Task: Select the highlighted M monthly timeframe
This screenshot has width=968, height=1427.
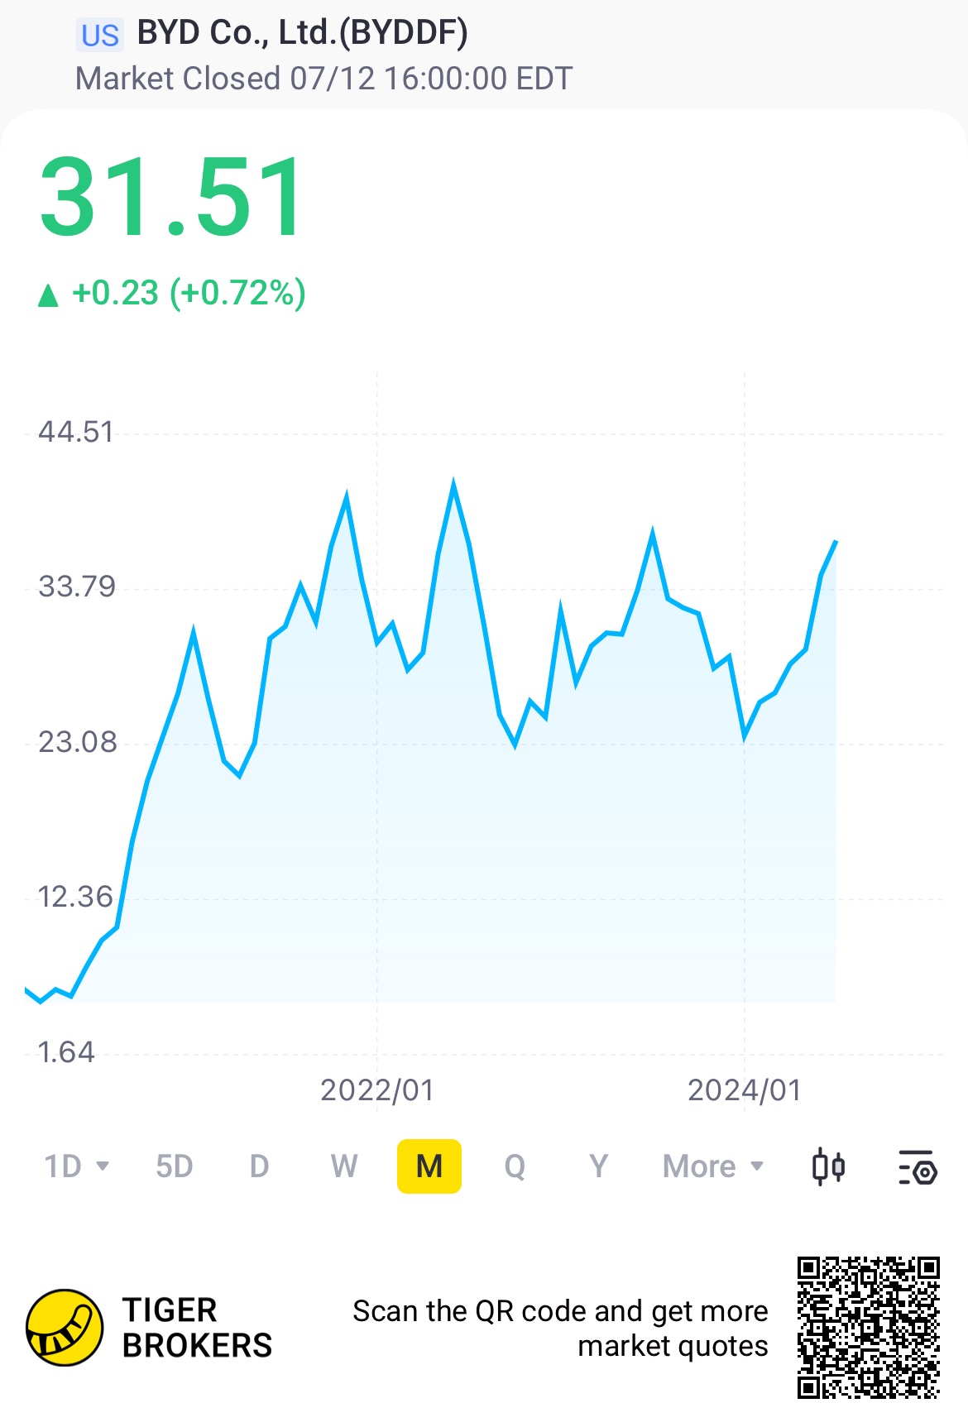Action: 429,1166
